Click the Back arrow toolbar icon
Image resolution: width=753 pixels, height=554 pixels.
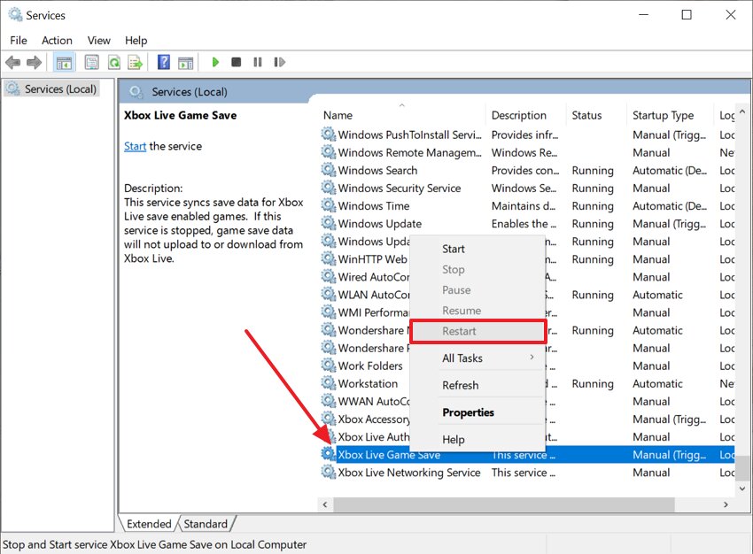pyautogui.click(x=13, y=62)
